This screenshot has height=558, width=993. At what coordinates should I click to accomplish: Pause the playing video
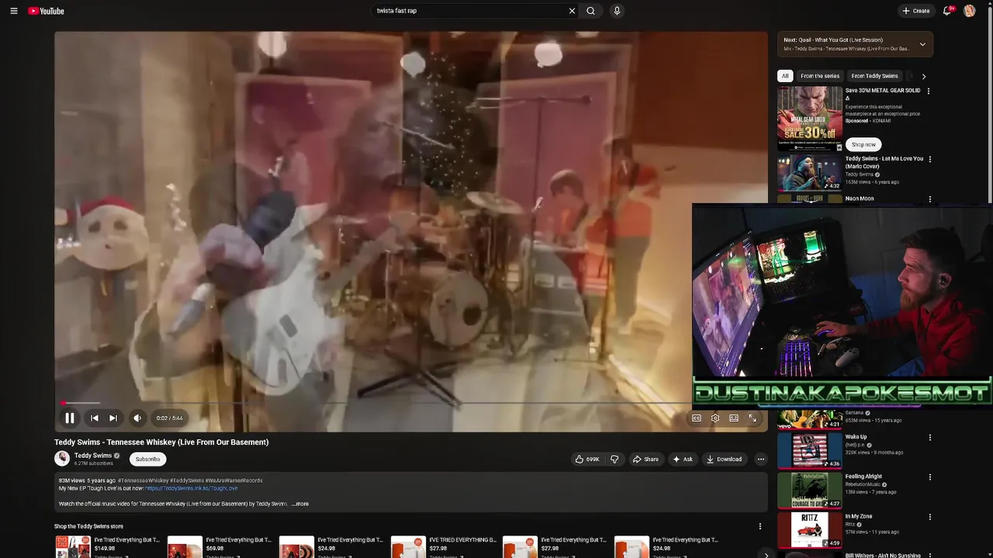70,418
